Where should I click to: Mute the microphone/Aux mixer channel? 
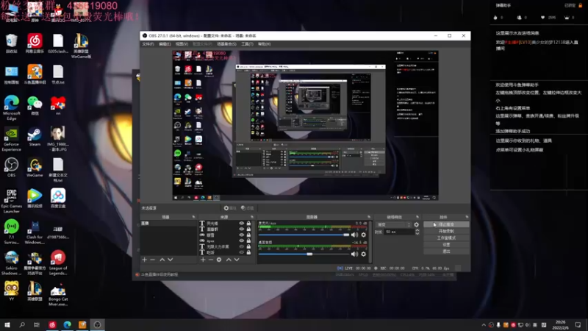click(x=354, y=235)
